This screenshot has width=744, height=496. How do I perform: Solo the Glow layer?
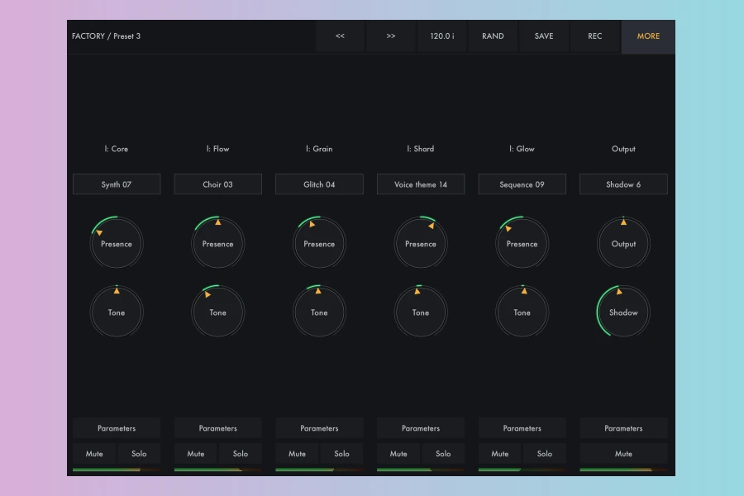pos(544,454)
